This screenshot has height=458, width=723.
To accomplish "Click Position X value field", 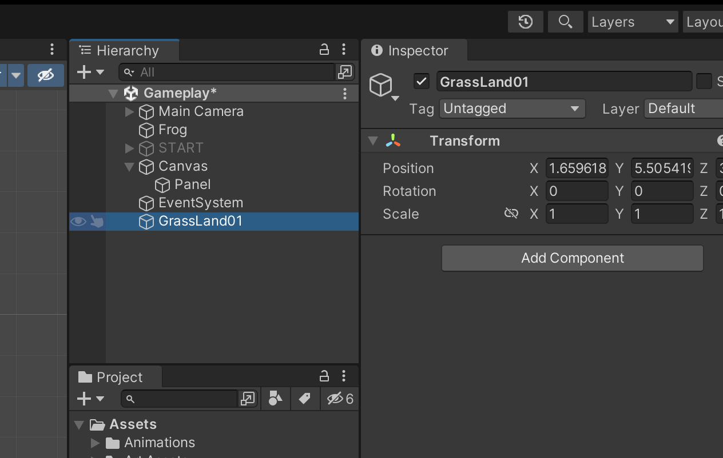I will tap(577, 168).
